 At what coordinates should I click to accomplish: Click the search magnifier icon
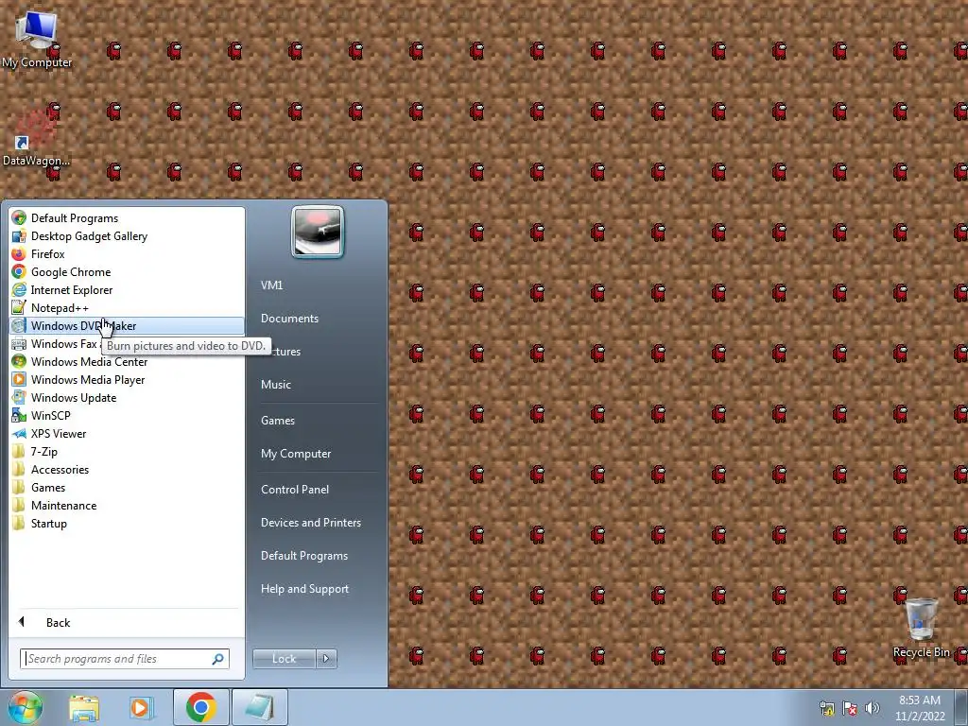pos(218,659)
